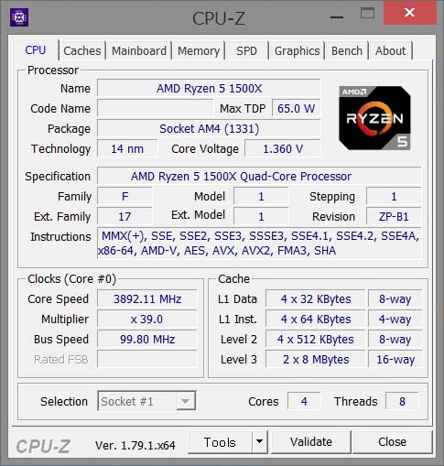
Task: Click the CPU-Z brand logo at bottom left
Action: [43, 446]
